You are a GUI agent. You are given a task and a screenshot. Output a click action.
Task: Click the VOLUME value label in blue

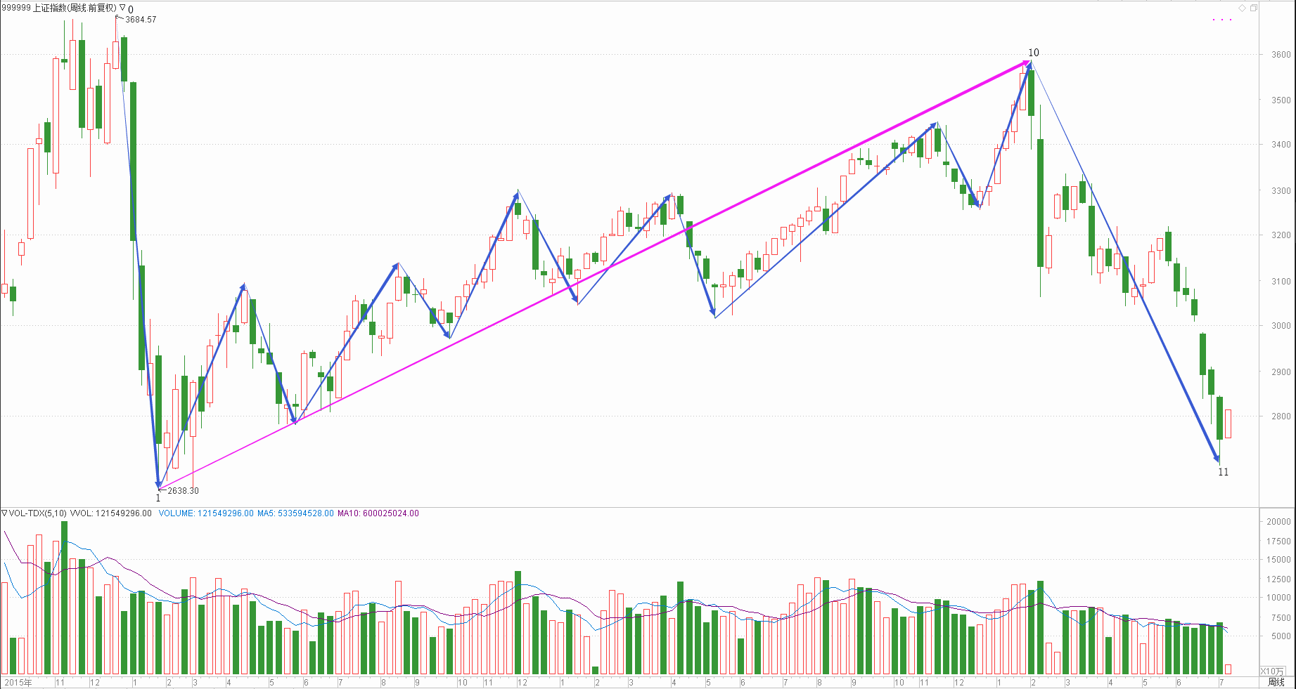(x=205, y=513)
